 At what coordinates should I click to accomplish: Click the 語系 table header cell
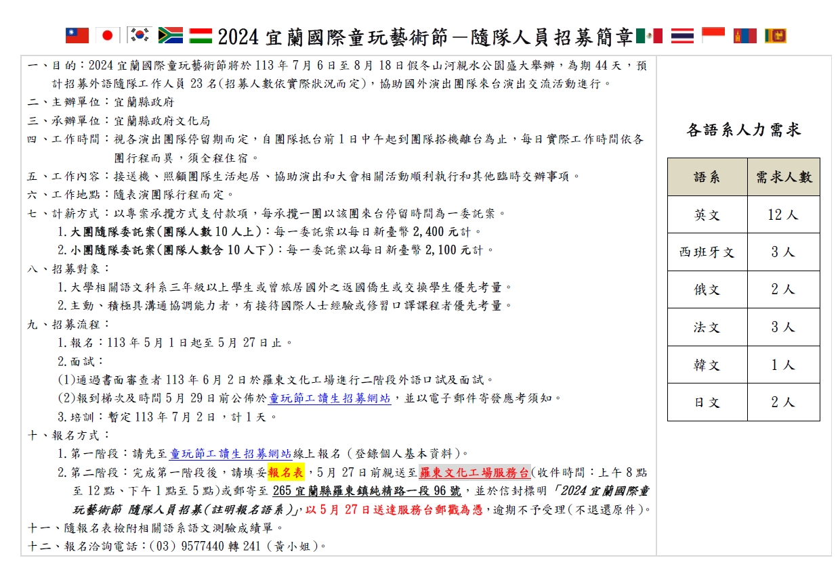707,177
